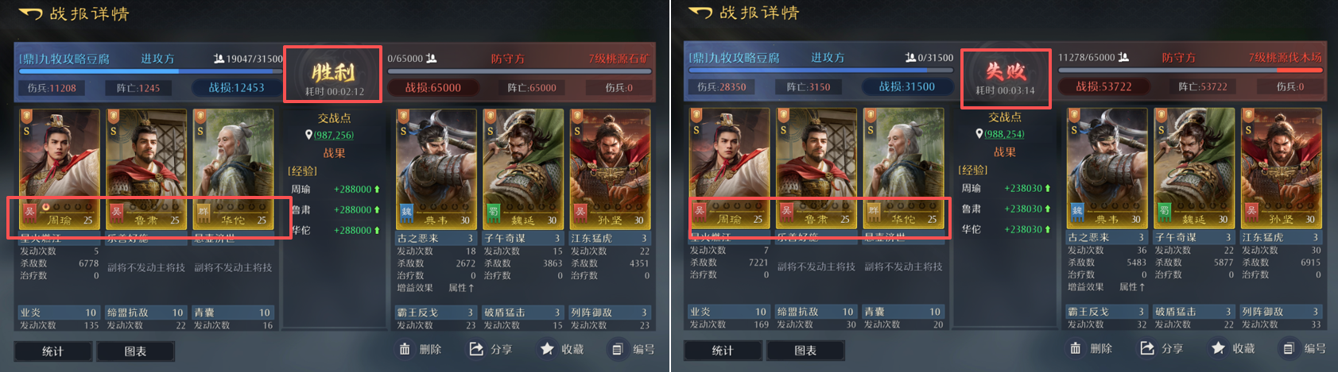The image size is (1338, 372).
Task: Open 图表 tab in defeat report
Action: coord(805,351)
